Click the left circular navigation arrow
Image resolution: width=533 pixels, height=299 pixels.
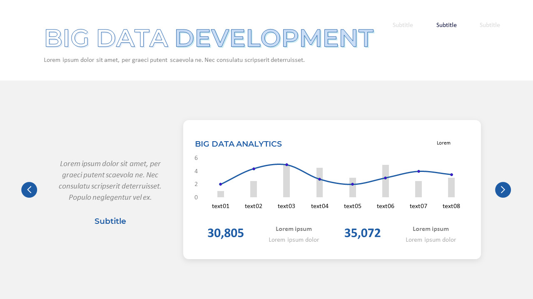[29, 190]
